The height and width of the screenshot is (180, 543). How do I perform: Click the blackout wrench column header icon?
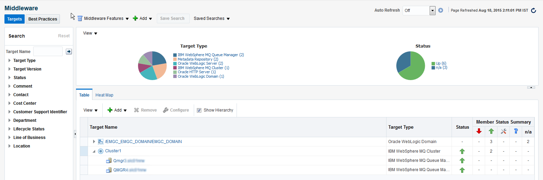(x=504, y=131)
